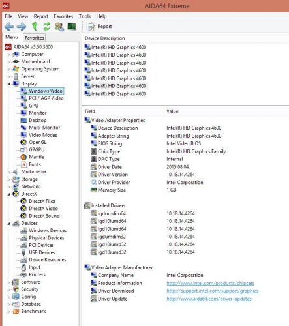Select first Intel(R) HD Graphics 4600 entry
Screen dimensions: 289x326
[119, 47]
